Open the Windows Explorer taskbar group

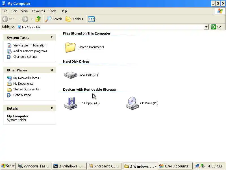click(140, 166)
